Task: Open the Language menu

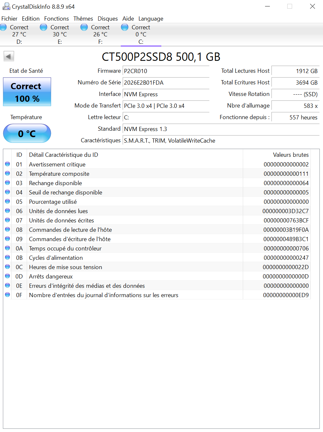Action: tap(151, 19)
